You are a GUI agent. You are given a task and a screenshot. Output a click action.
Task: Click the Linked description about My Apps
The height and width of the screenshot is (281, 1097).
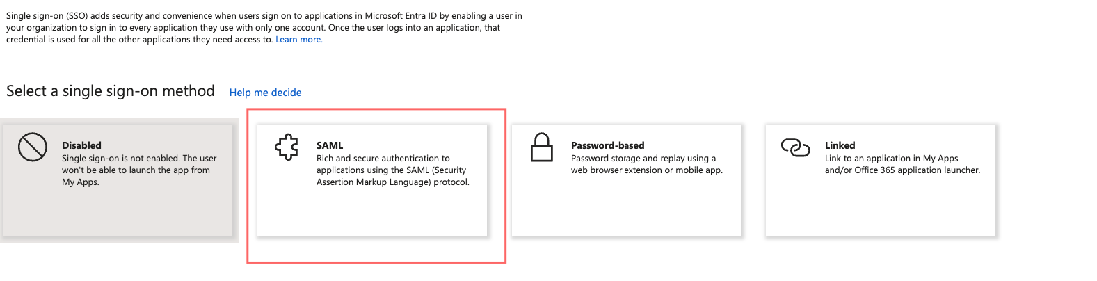pyautogui.click(x=902, y=164)
